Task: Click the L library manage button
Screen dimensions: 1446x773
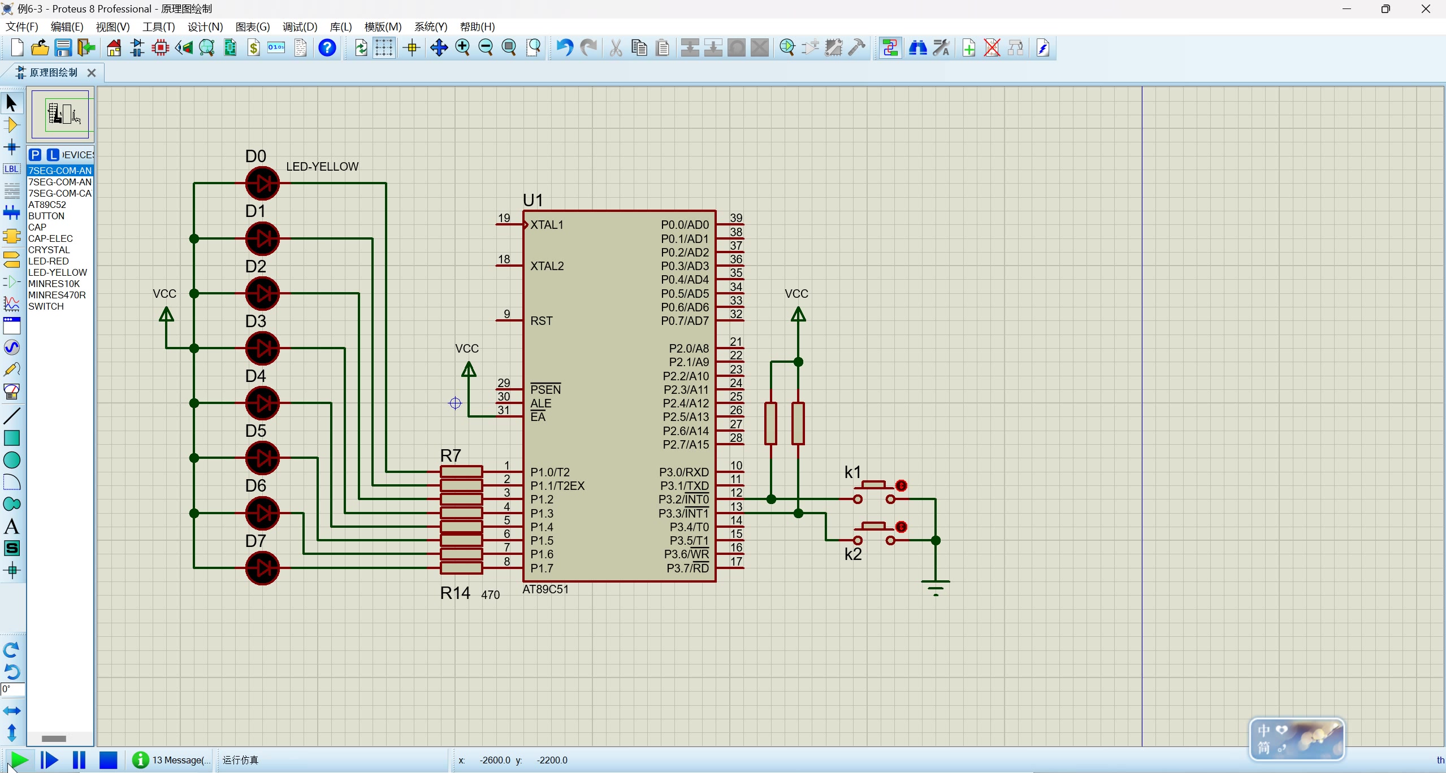Action: (53, 155)
